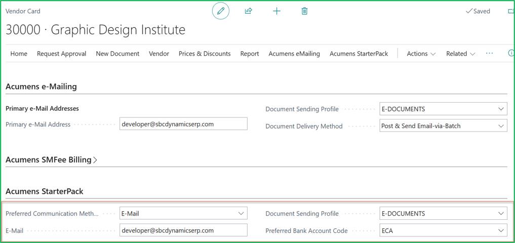515x243 pixels.
Task: Click Preferred Bank Account Code label
Action: 306,231
